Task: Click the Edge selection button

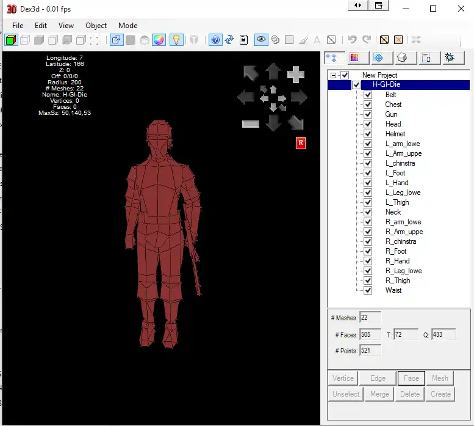Action: 378,378
